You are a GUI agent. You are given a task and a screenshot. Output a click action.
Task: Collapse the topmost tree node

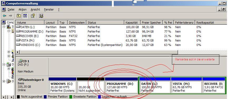click(4, 27)
